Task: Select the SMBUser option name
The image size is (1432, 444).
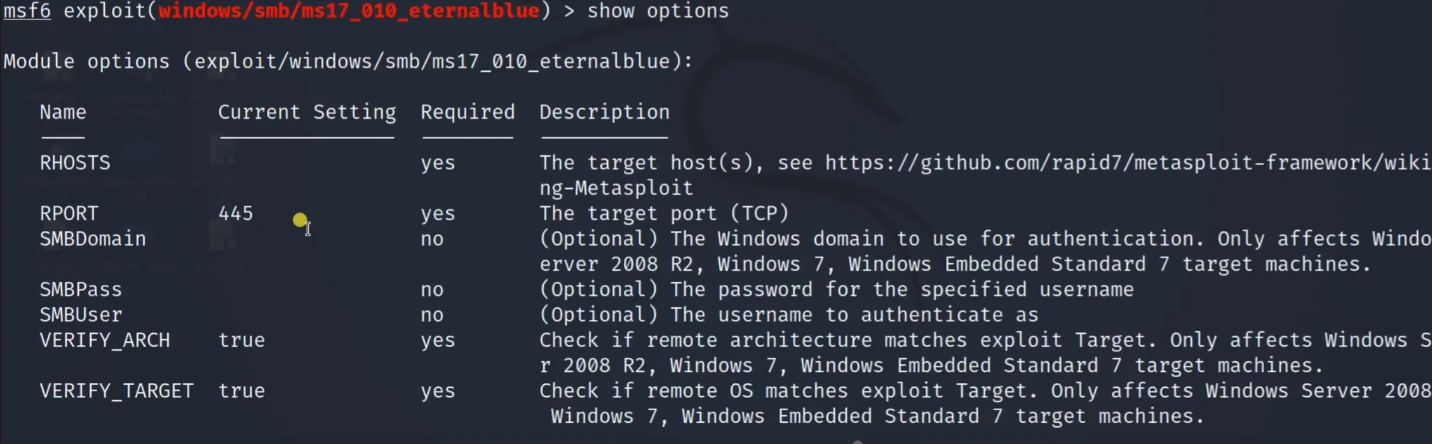Action: (x=81, y=315)
